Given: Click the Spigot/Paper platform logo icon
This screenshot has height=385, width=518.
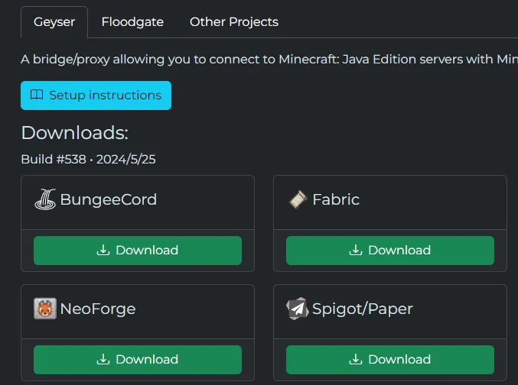Looking at the screenshot, I should tap(298, 309).
